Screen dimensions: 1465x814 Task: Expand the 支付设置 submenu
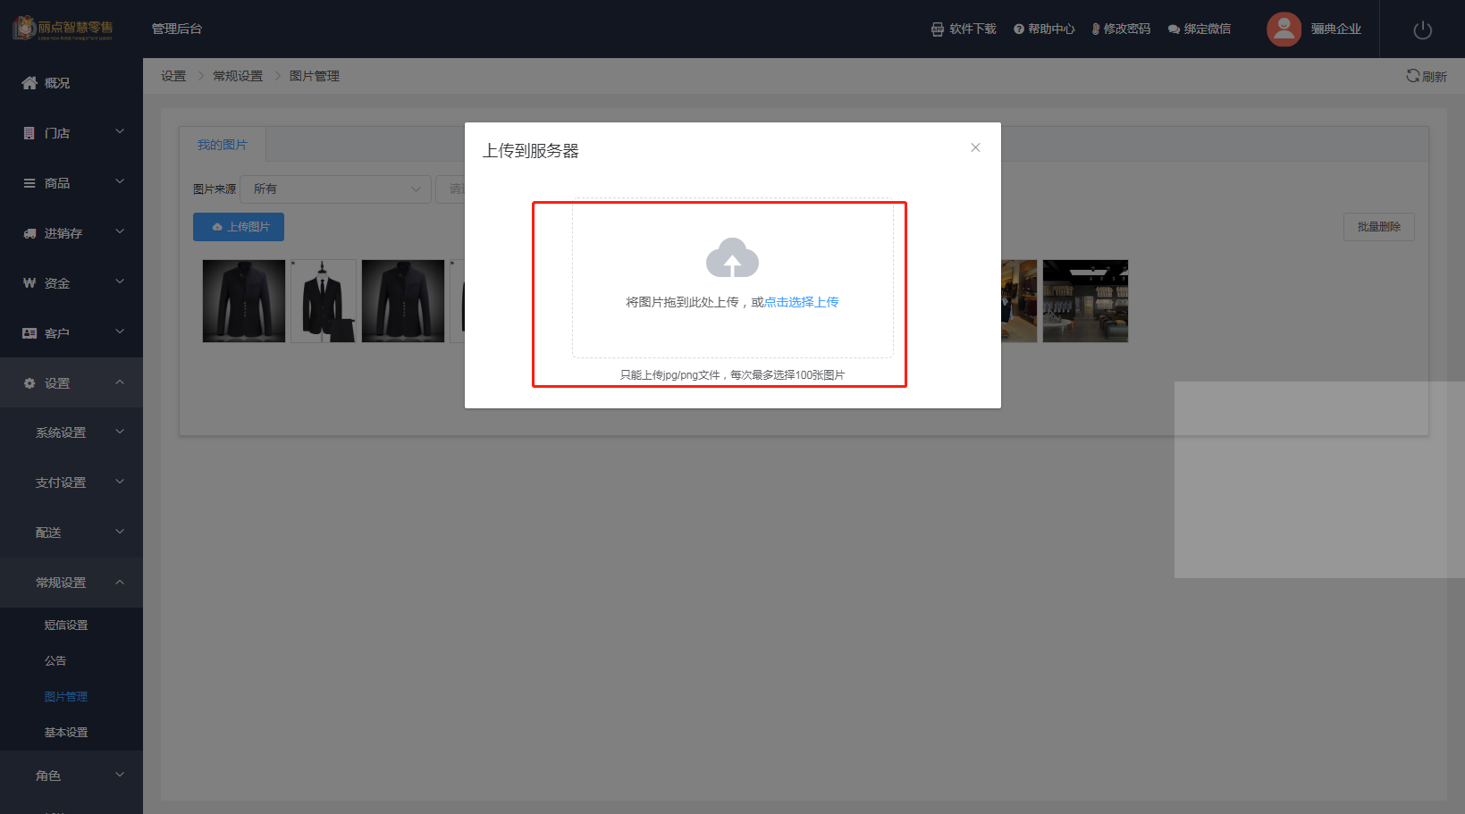[72, 483]
